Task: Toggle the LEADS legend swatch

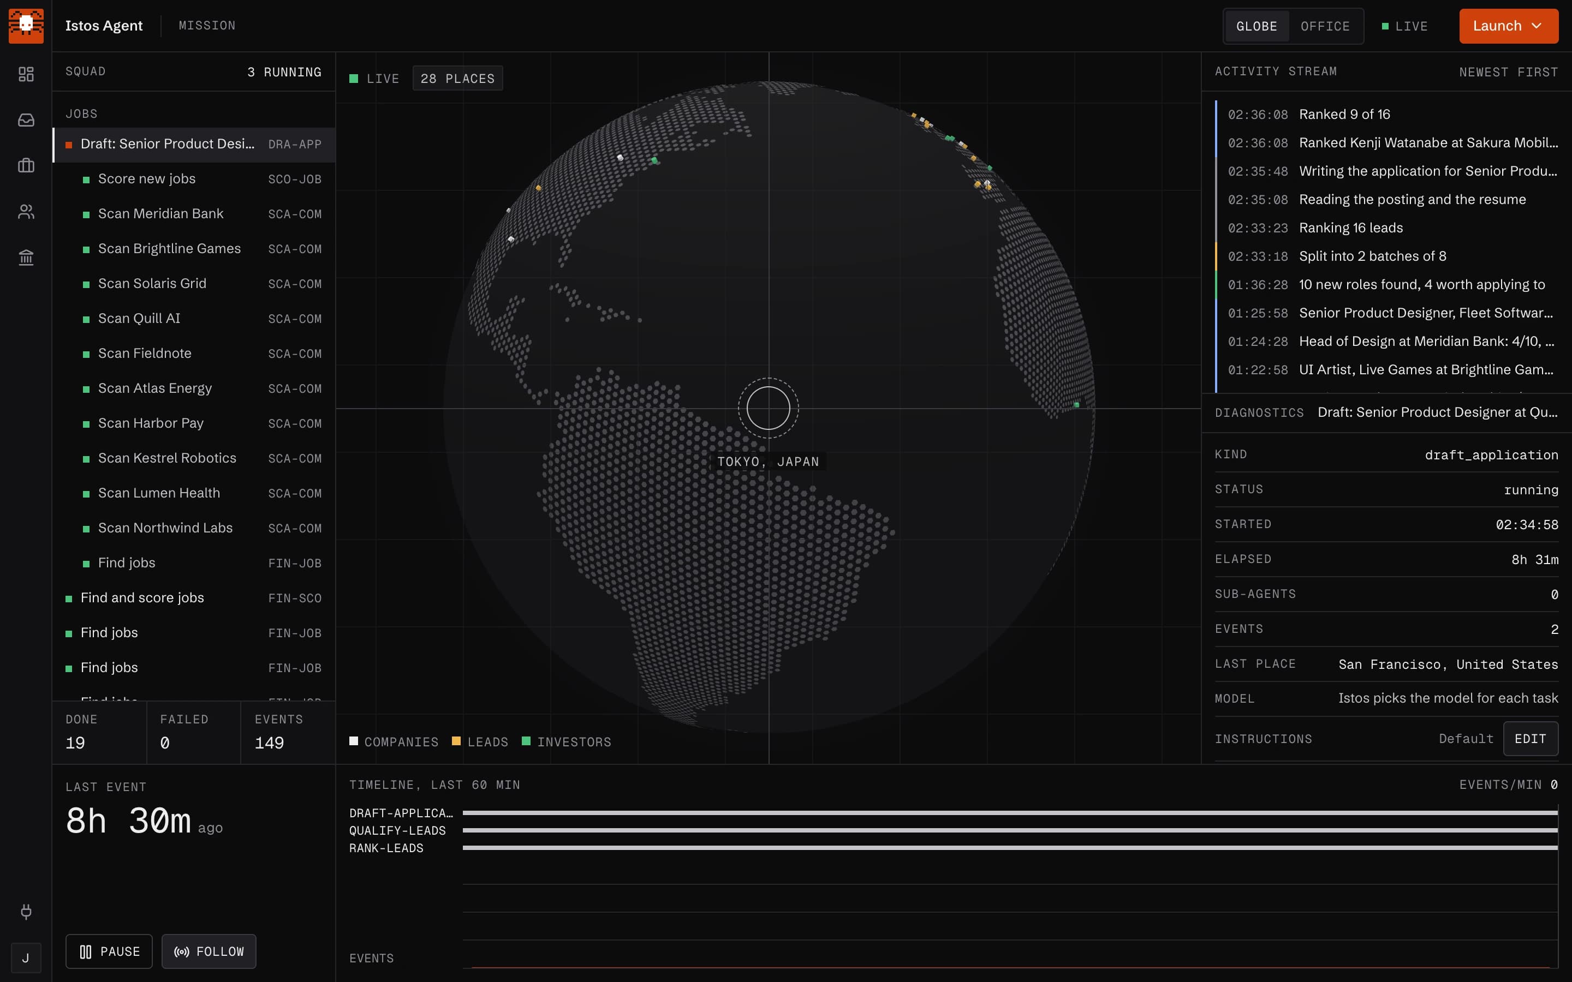Action: coord(456,741)
